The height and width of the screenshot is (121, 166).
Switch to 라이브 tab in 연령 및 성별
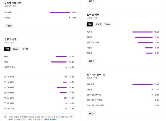(25, 49)
